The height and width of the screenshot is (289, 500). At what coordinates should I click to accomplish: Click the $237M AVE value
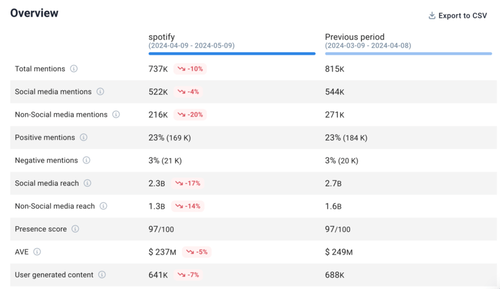pos(162,252)
